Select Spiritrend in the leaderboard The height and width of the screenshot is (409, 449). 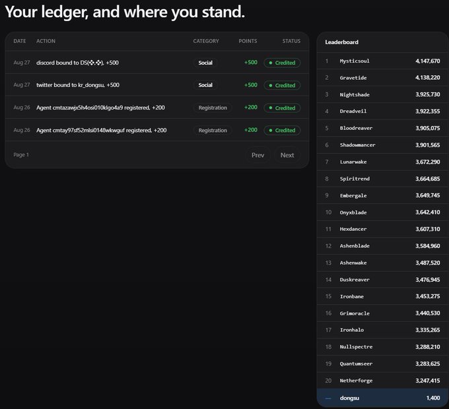pyautogui.click(x=355, y=179)
